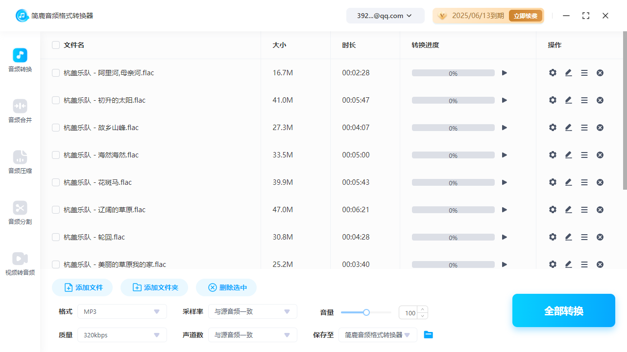Open 音频合并 from the sidebar
The width and height of the screenshot is (627, 352).
point(20,111)
